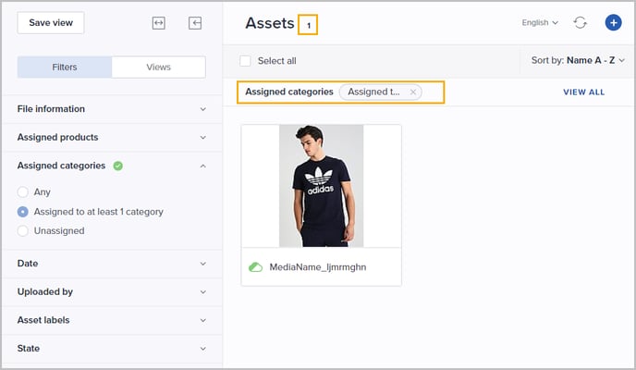Expand the Asset labels filter
Screen dimensions: 636x370
[112, 320]
